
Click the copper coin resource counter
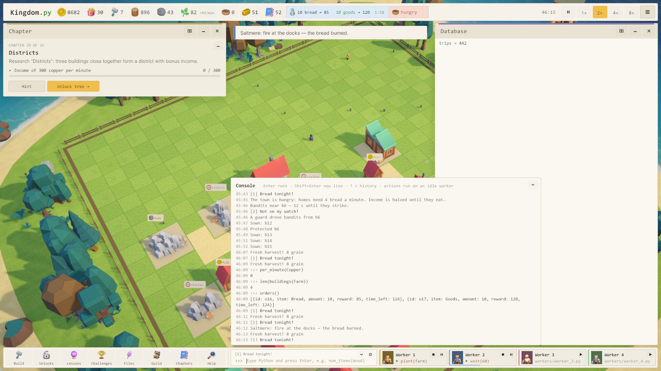(69, 12)
